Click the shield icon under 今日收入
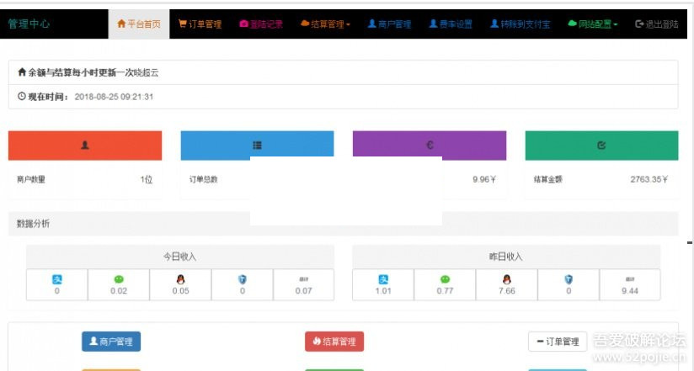This screenshot has width=694, height=371. (243, 279)
